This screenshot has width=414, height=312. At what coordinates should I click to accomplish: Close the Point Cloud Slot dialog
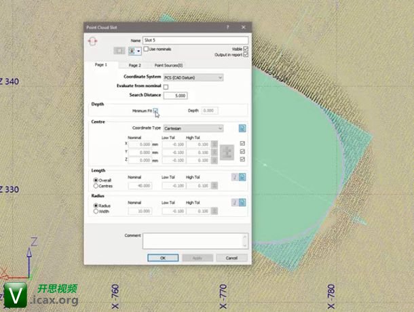244,27
